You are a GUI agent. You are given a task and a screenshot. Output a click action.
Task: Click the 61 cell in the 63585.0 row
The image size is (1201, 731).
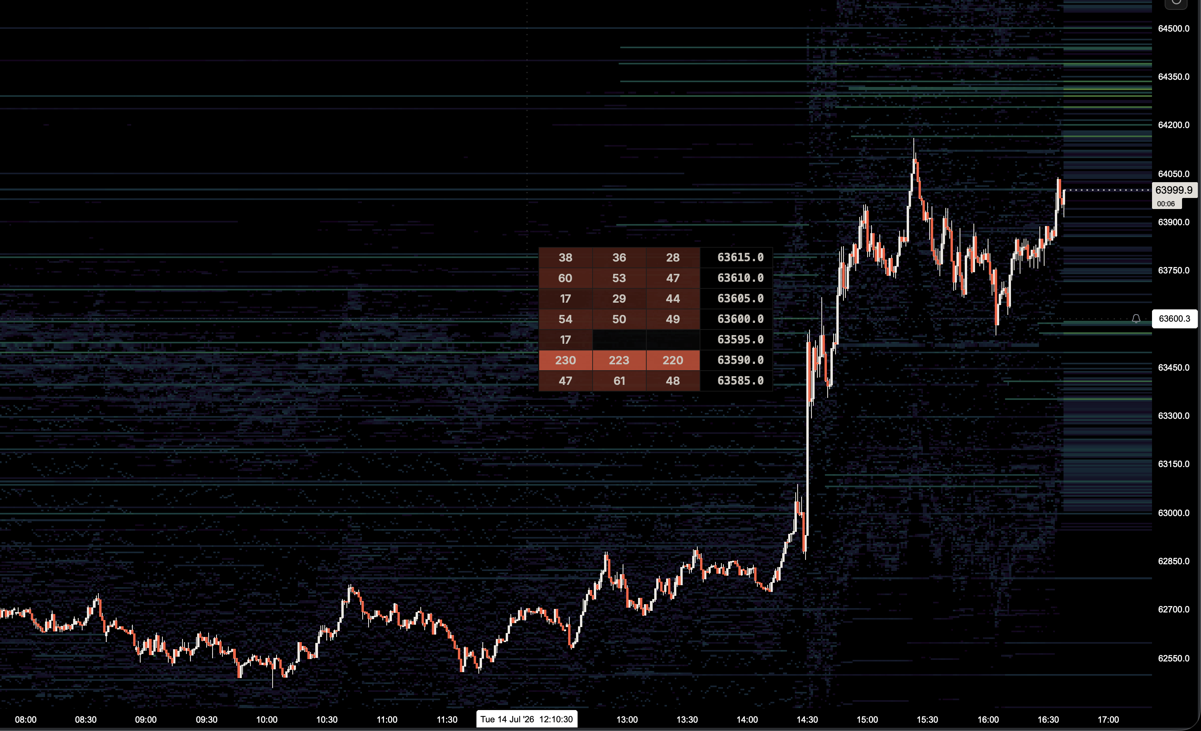[619, 381]
